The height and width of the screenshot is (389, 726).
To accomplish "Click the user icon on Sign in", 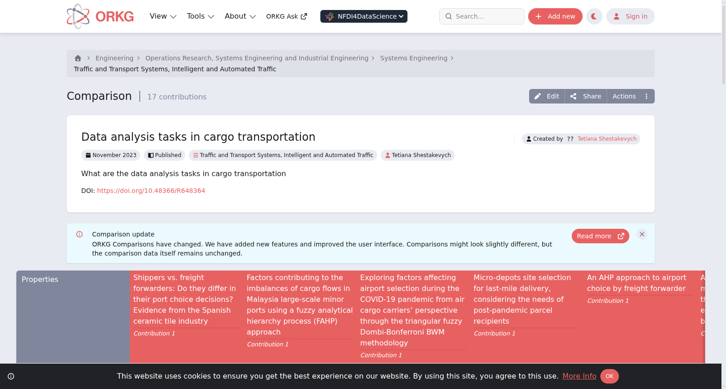I will coord(617,16).
